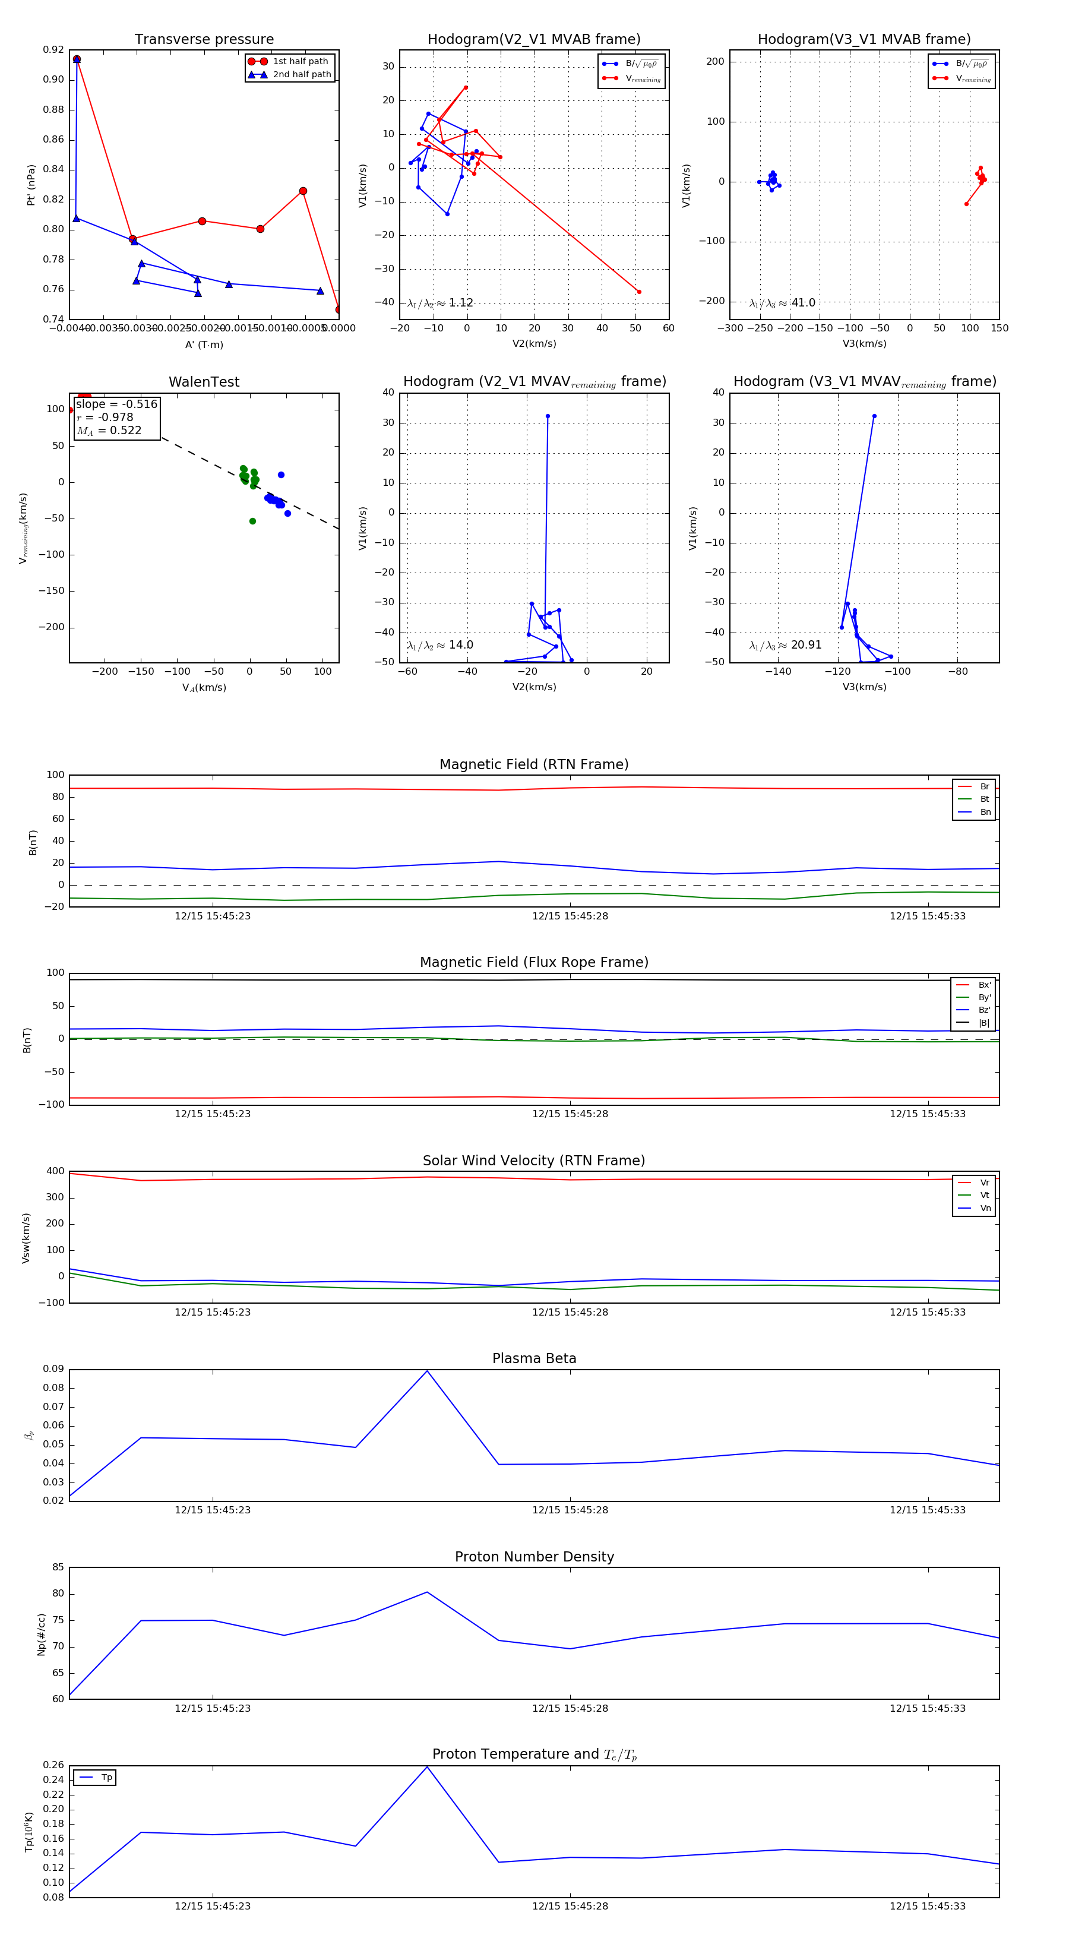Screen dimensions: 1069x1960
Task: Select '1st half path' legend entry
Action: (x=290, y=62)
